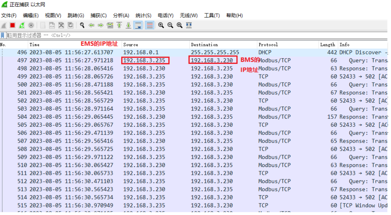This screenshot has width=391, height=215.
Task: Sort by the Info column header
Action: (363, 44)
